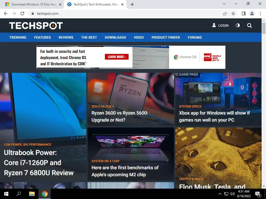Open the DOWNLOADS menu item
The width and height of the screenshot is (266, 199).
click(115, 37)
